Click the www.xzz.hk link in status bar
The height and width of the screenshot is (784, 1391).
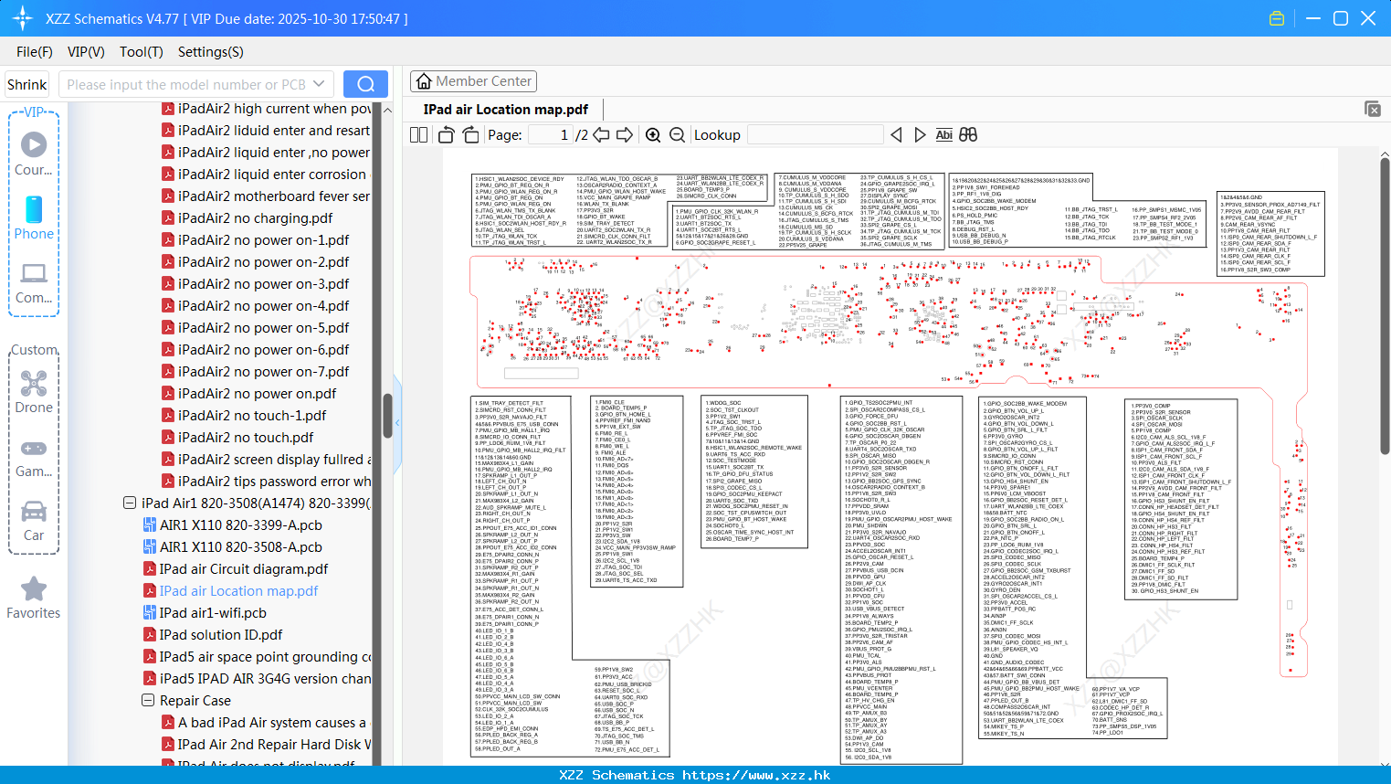click(x=756, y=775)
